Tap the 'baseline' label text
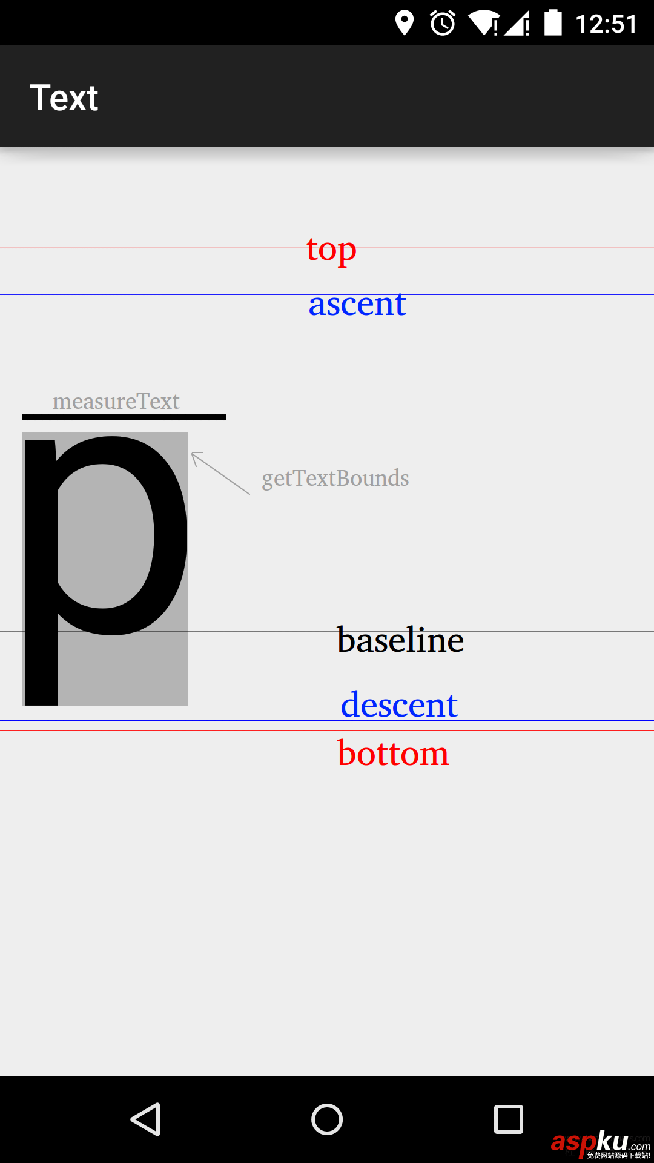 [x=401, y=640]
